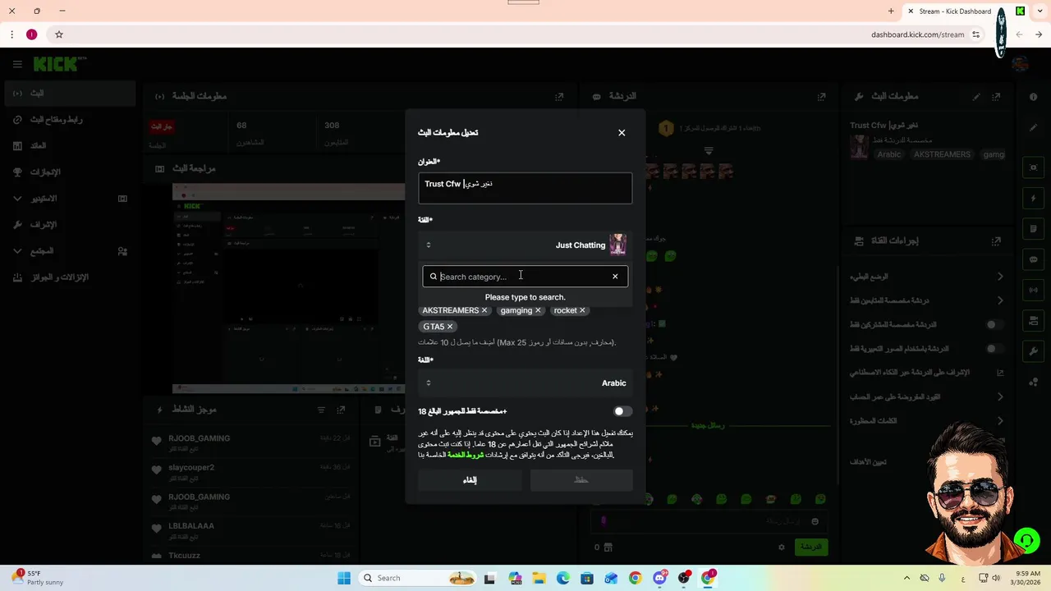This screenshot has width=1051, height=591.
Task: Click the cancel button in dialog
Action: [x=470, y=480]
